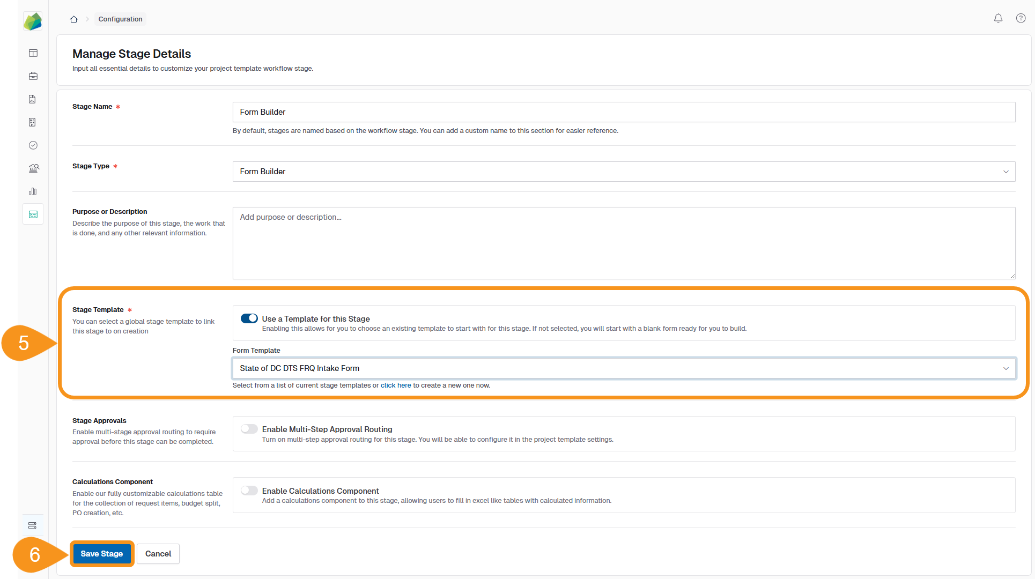Open the highlighted Configuration icon in sidebar
The image size is (1035, 579).
coord(33,214)
